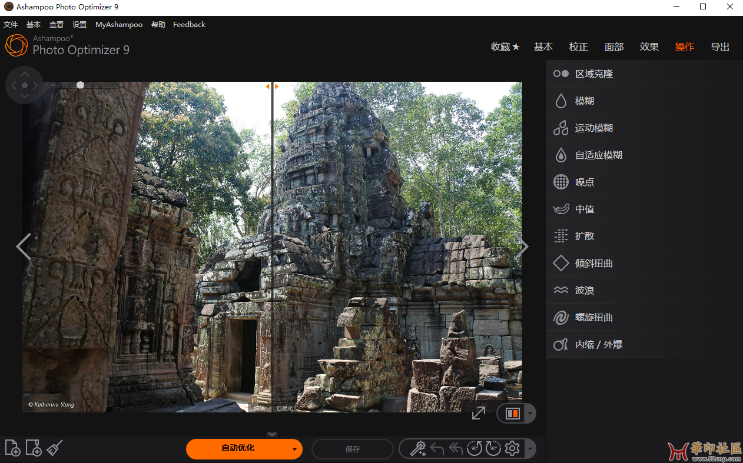Switch to the 基本 tab at top right
743x463 pixels.
(x=543, y=47)
